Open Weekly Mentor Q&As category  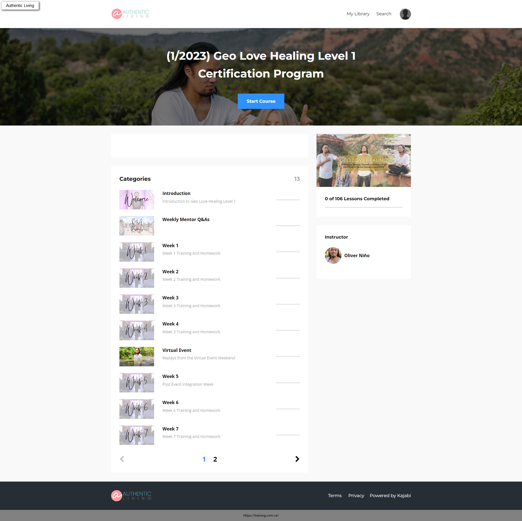coord(186,219)
